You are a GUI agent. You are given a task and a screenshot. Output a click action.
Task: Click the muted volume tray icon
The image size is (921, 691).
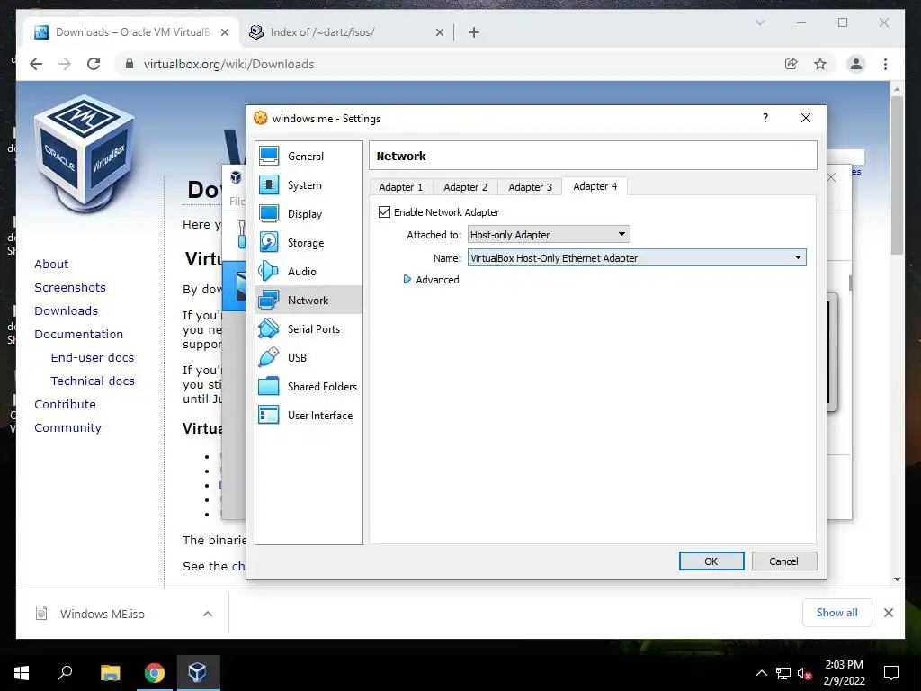(x=804, y=673)
